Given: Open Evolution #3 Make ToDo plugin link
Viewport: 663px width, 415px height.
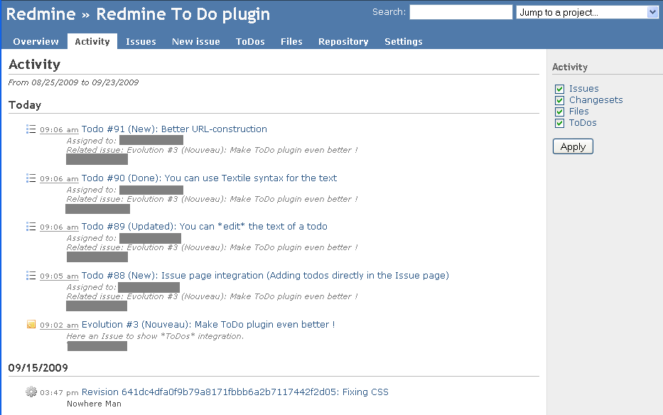Looking at the screenshot, I should point(208,325).
